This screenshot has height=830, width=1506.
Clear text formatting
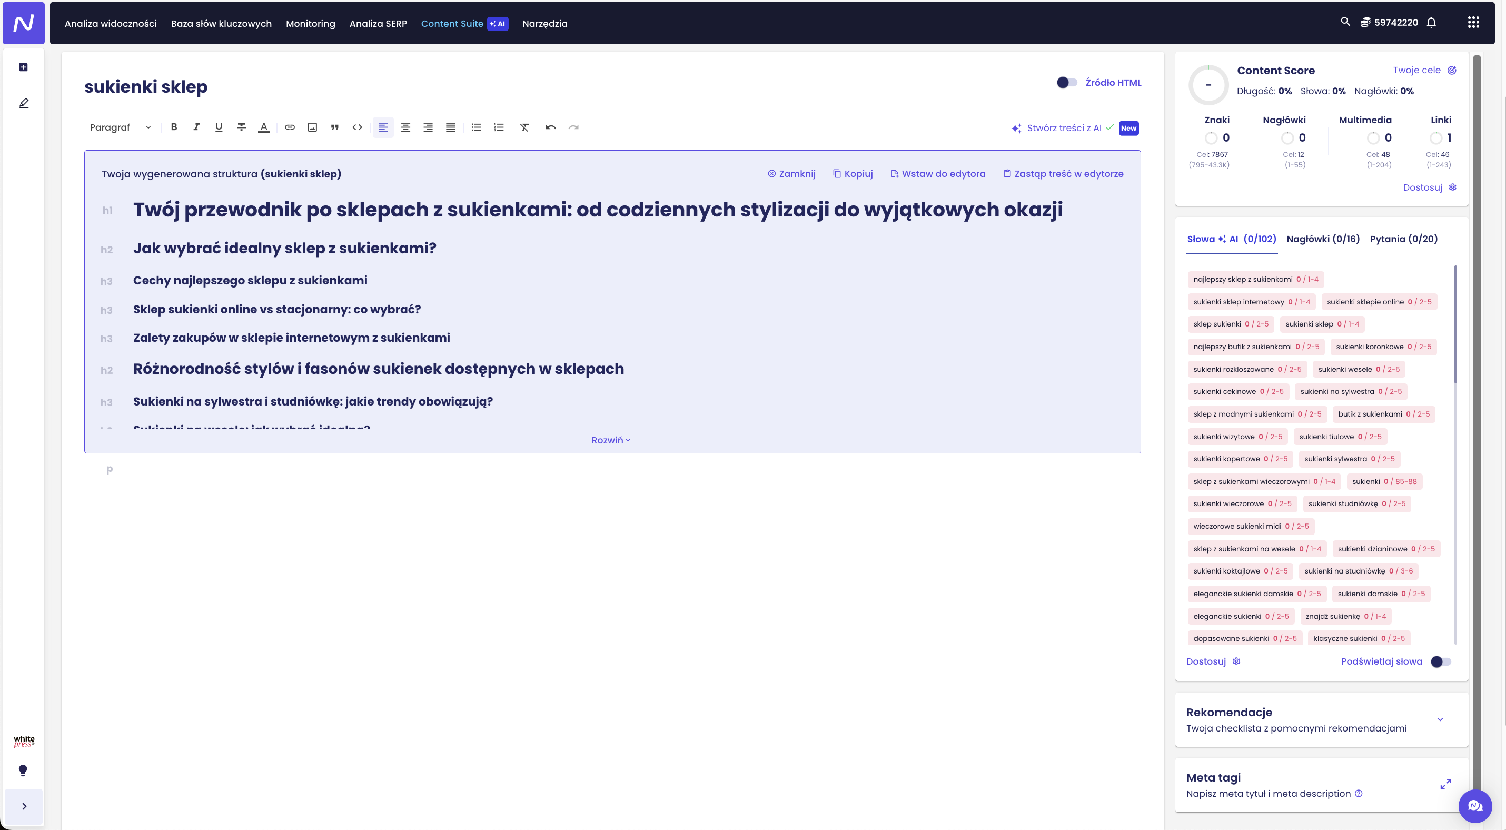tap(524, 127)
